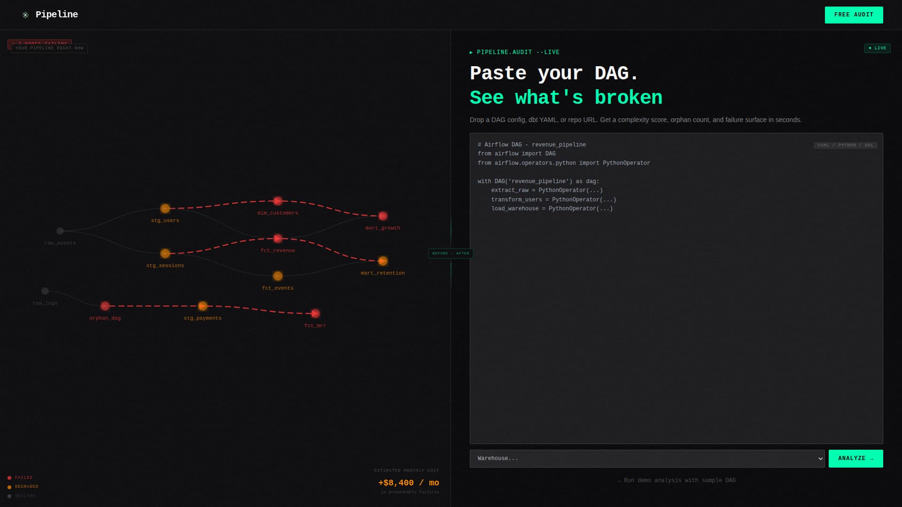The image size is (902, 507).
Task: Select the raw_events node
Action: pyautogui.click(x=60, y=231)
